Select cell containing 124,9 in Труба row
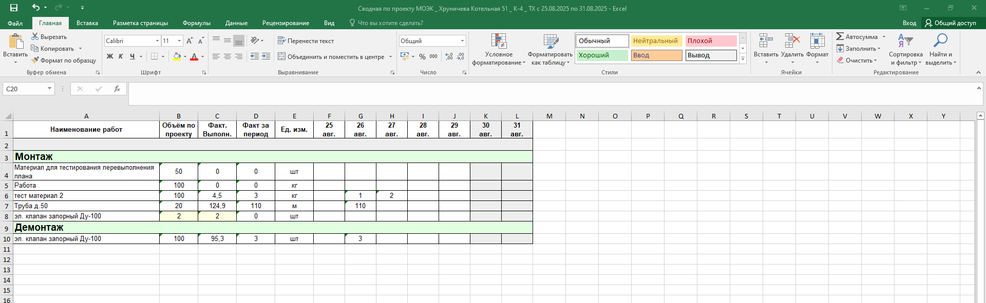Viewport: 986px width, 303px height. pos(217,206)
